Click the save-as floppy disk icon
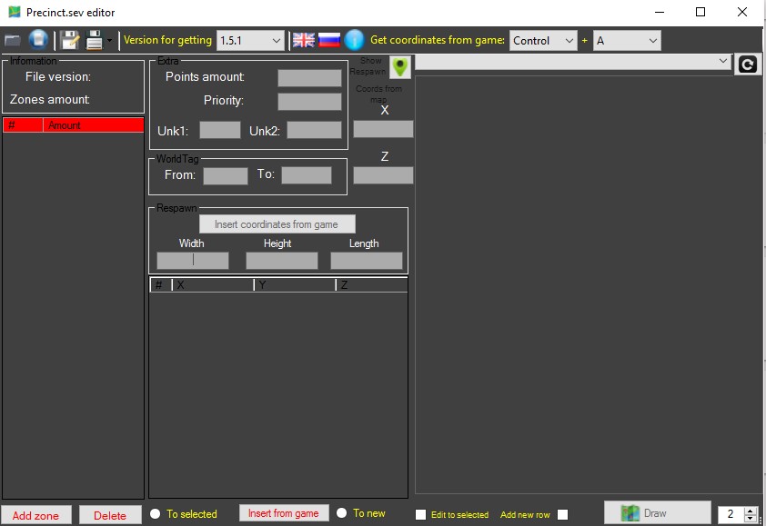 (x=95, y=41)
